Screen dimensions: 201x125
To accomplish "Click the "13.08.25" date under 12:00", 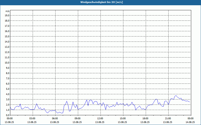I will click(x=100, y=122).
